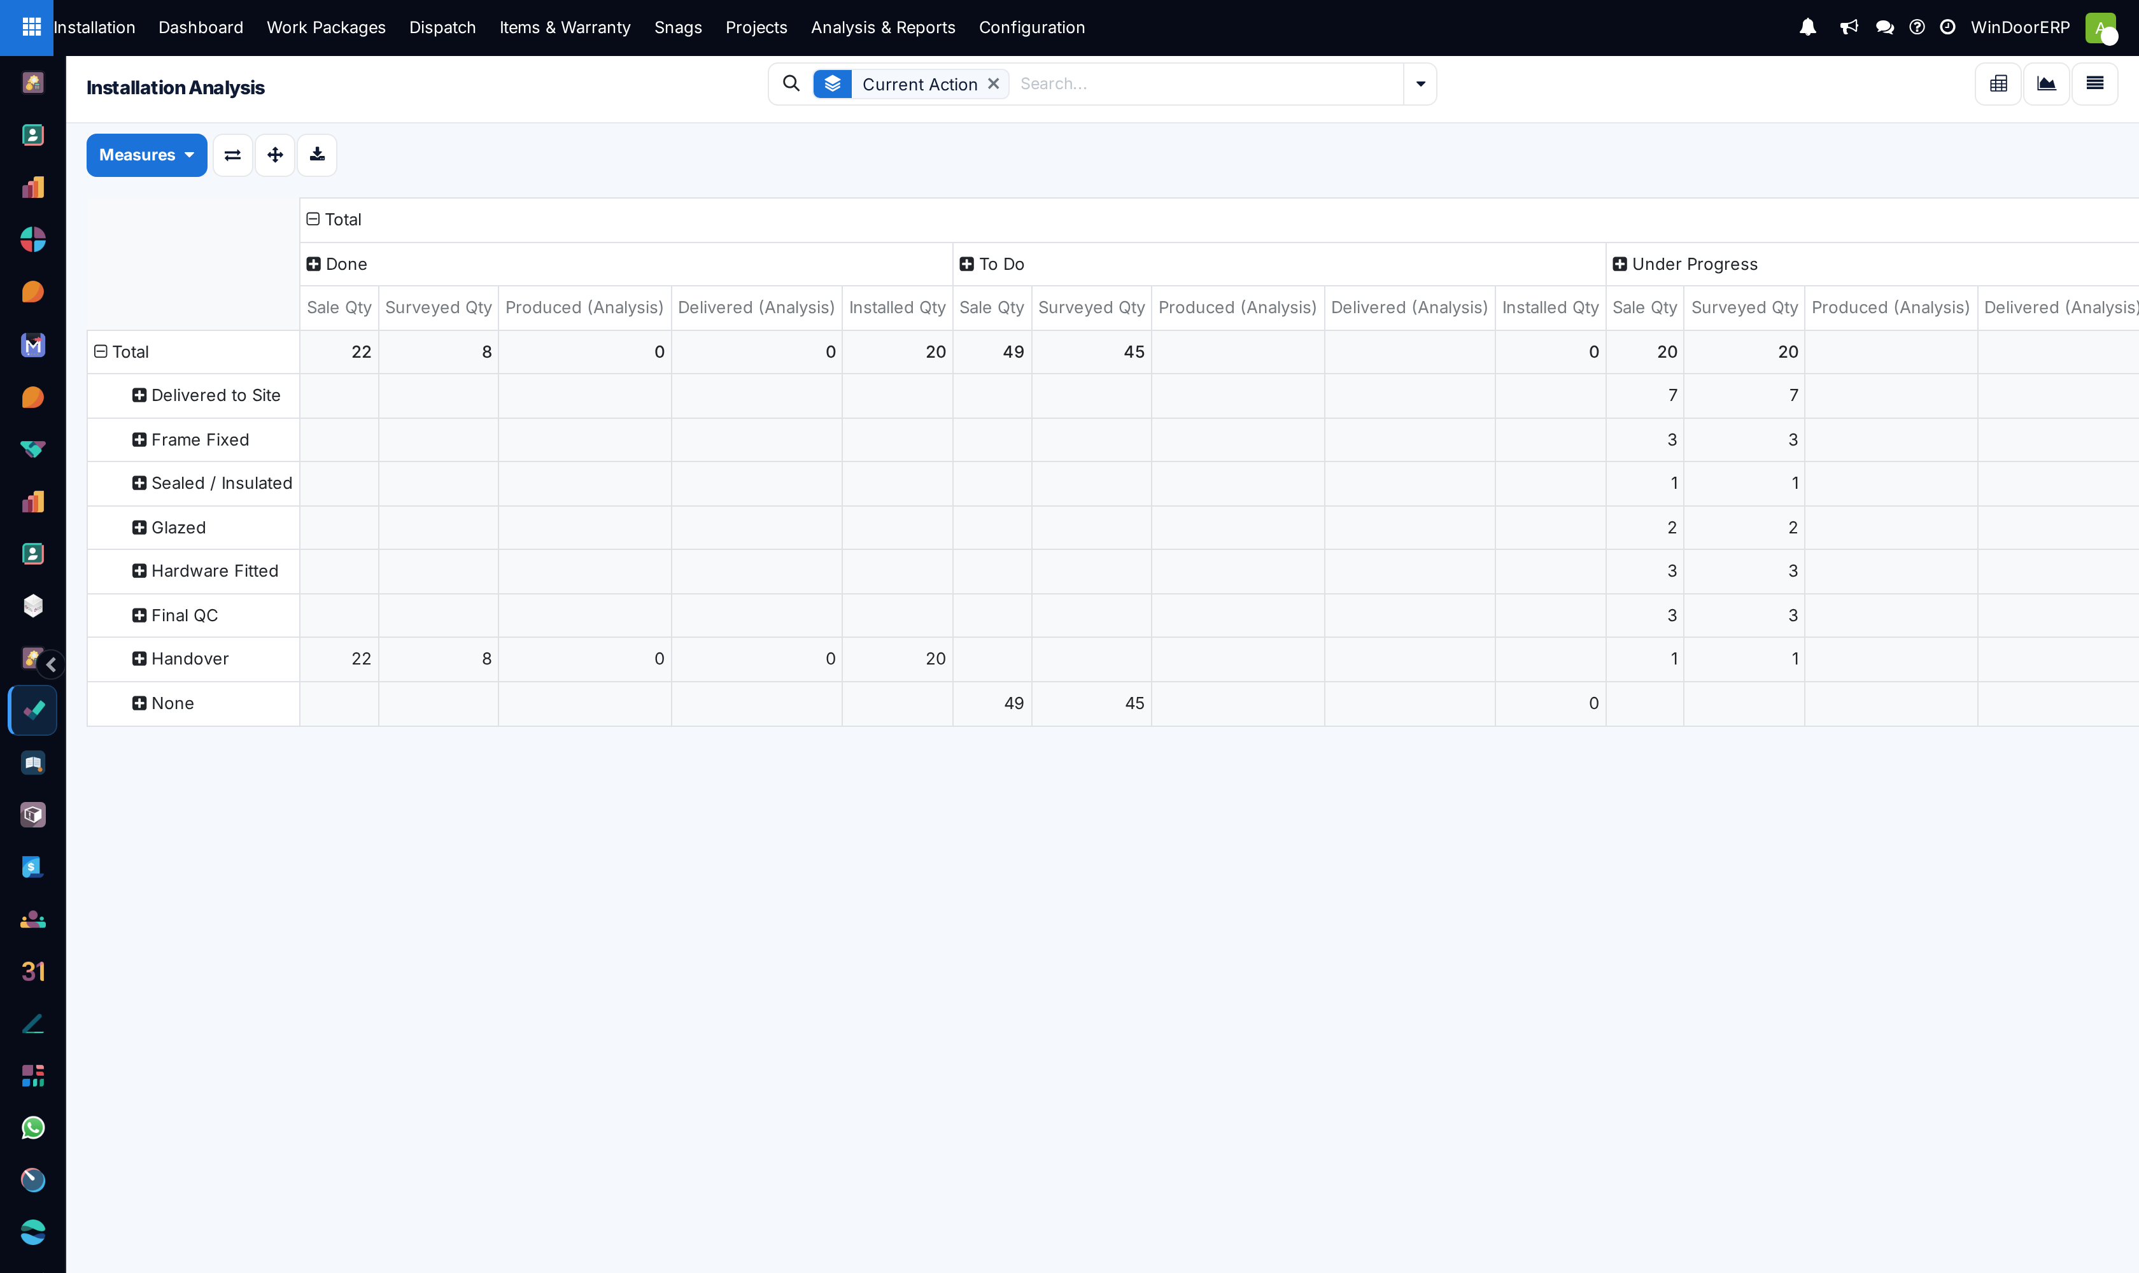Click None To Do Sale Qty cell 49
Image resolution: width=2139 pixels, height=1273 pixels.
tap(992, 703)
